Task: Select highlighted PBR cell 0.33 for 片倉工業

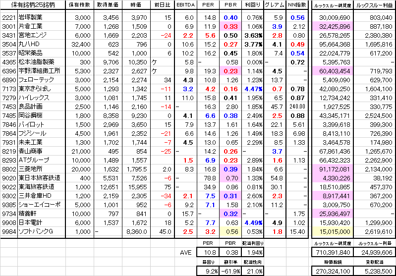Action: pyautogui.click(x=230, y=27)
